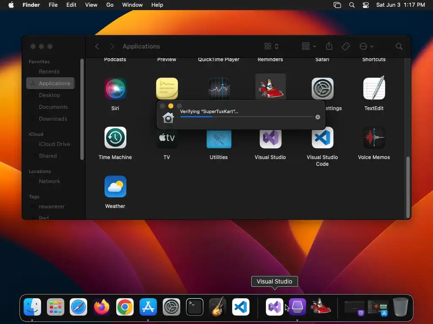Open the Help menu
Viewport: 433px width, 324px height.
point(157,5)
